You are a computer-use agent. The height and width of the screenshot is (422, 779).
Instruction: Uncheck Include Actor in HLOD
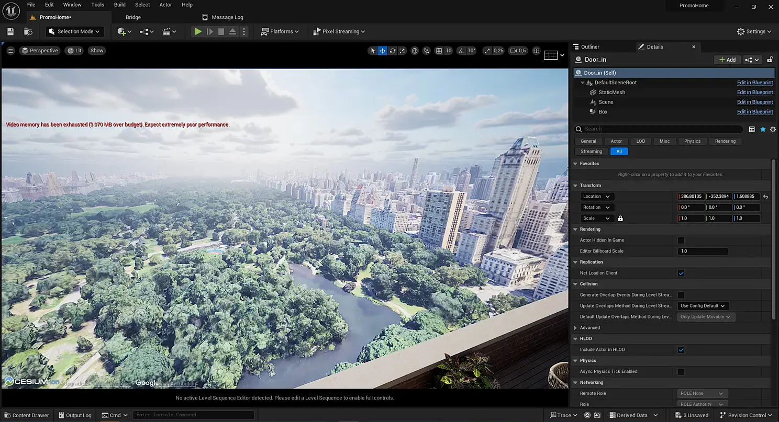point(681,350)
